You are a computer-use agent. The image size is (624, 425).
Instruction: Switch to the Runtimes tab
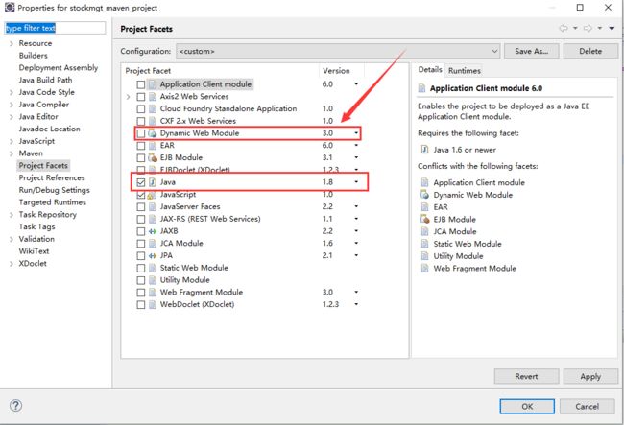click(x=464, y=70)
